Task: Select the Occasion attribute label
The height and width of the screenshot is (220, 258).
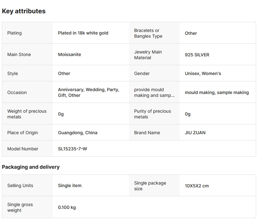Action: [17, 92]
